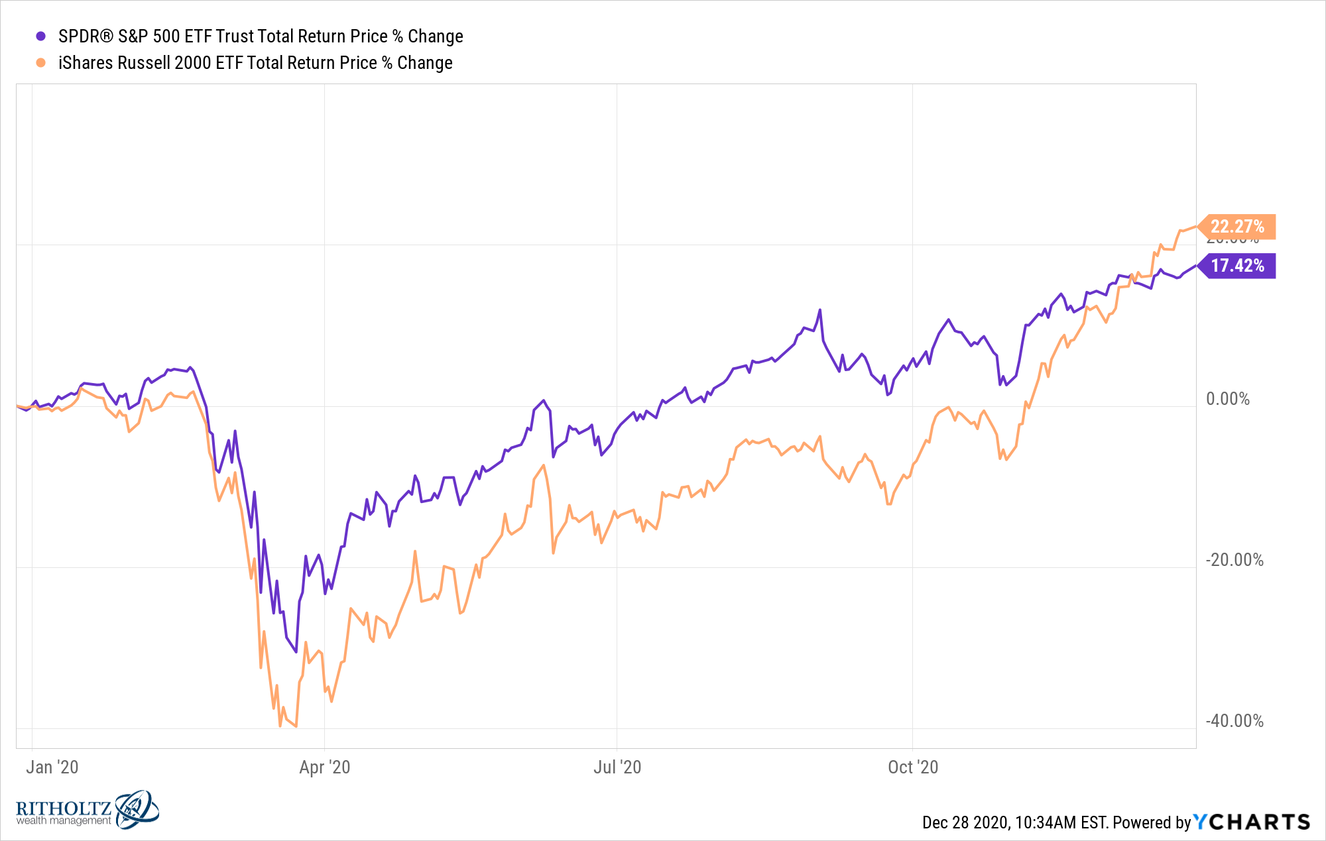Click the Ritholtz Wealth Management globe logo icon
Viewport: 1326px width, 841px height.
pos(137,809)
